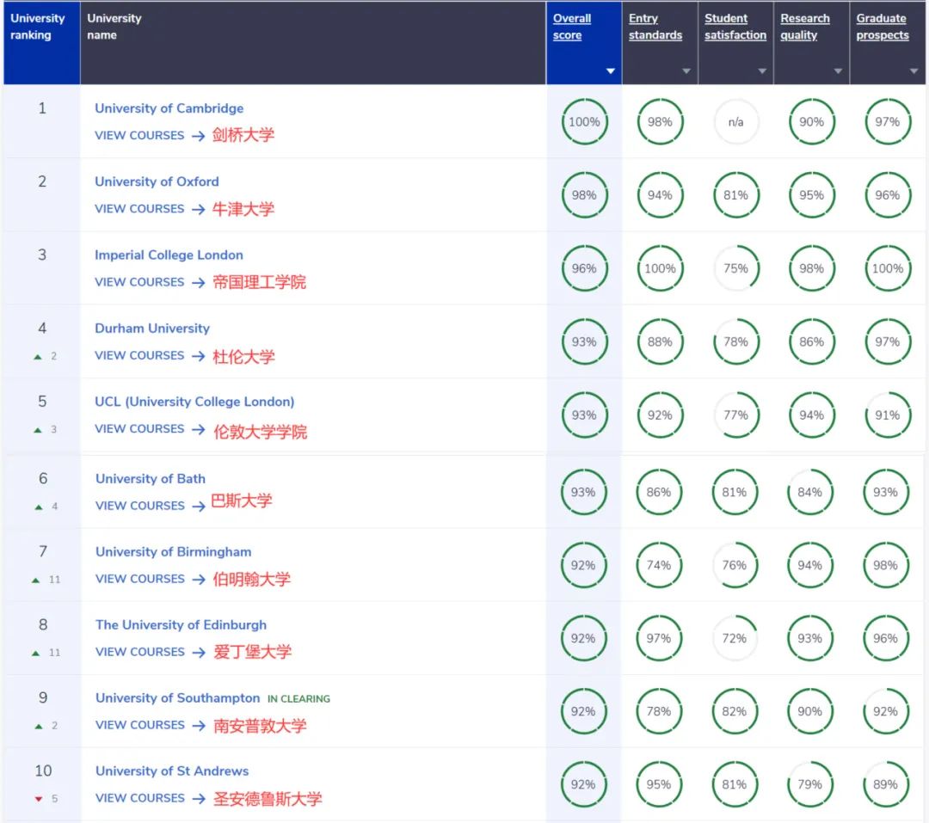Sort using the Overall score arrow
929x823 pixels.
point(610,71)
